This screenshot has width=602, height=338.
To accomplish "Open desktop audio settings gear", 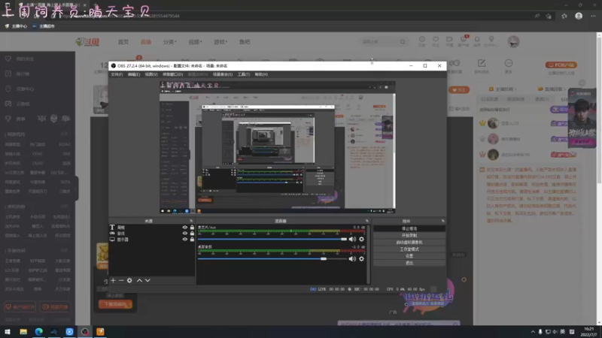I will coord(361,258).
